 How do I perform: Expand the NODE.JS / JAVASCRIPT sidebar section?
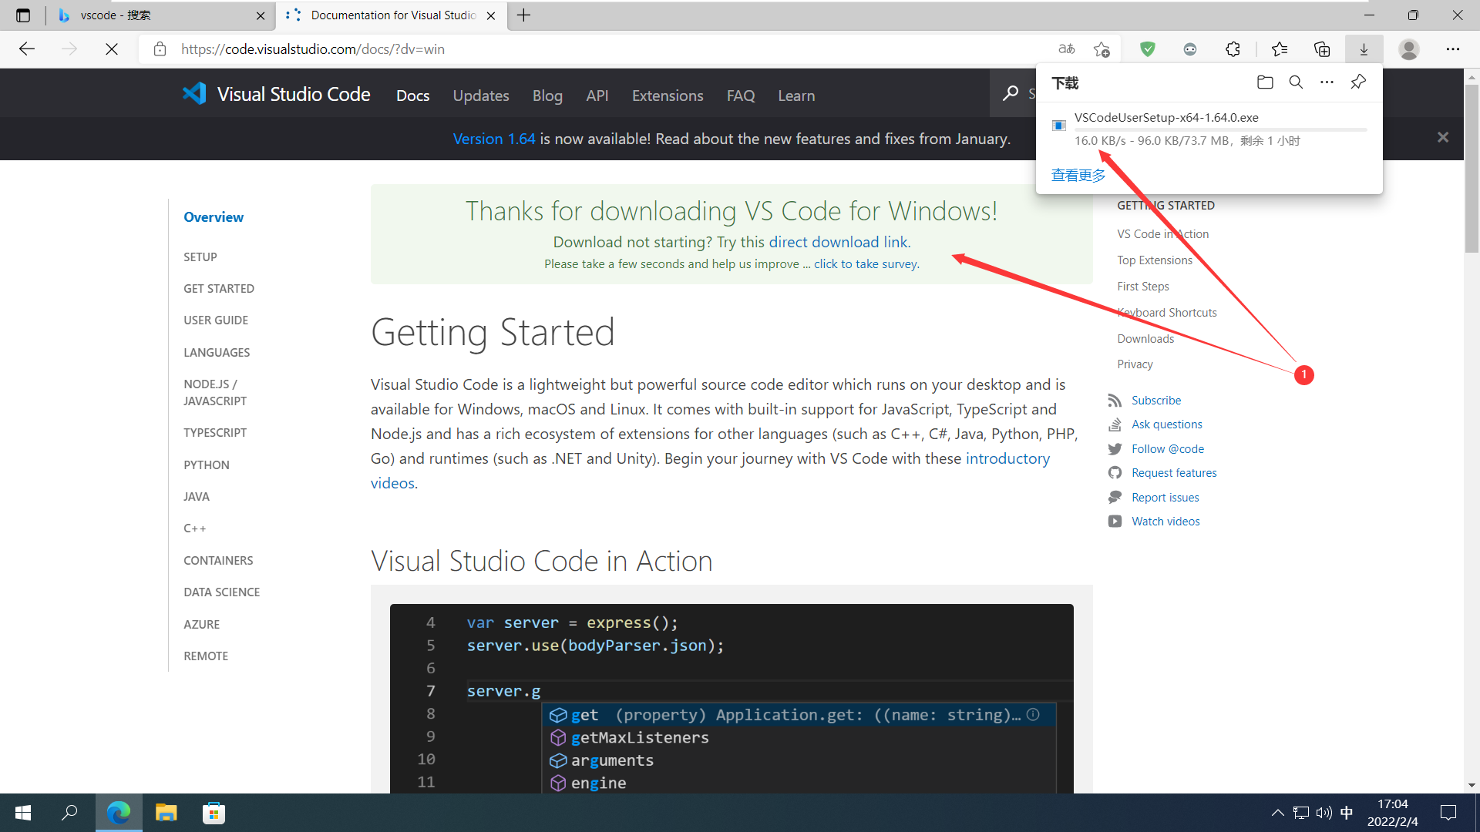pyautogui.click(x=215, y=392)
